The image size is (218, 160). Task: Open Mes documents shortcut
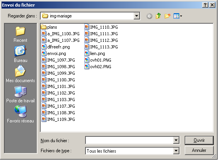(x=20, y=74)
